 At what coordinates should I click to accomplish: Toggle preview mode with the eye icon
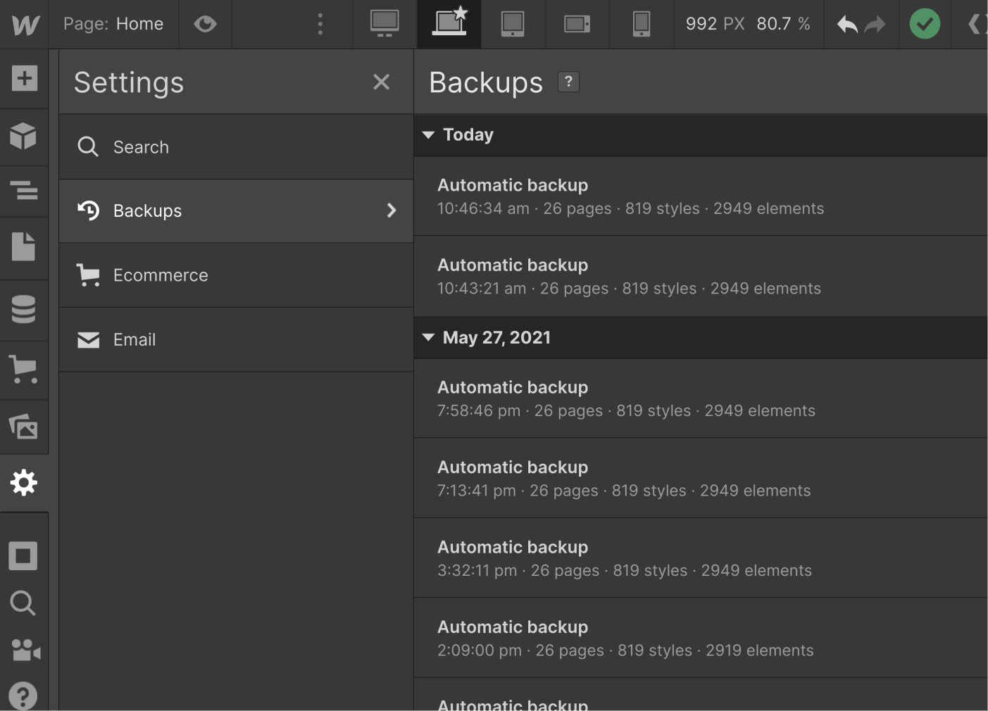pyautogui.click(x=205, y=23)
